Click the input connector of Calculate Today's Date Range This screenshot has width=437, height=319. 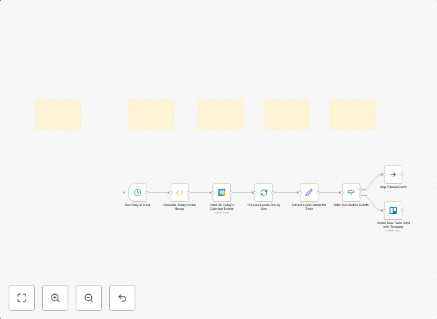click(171, 192)
